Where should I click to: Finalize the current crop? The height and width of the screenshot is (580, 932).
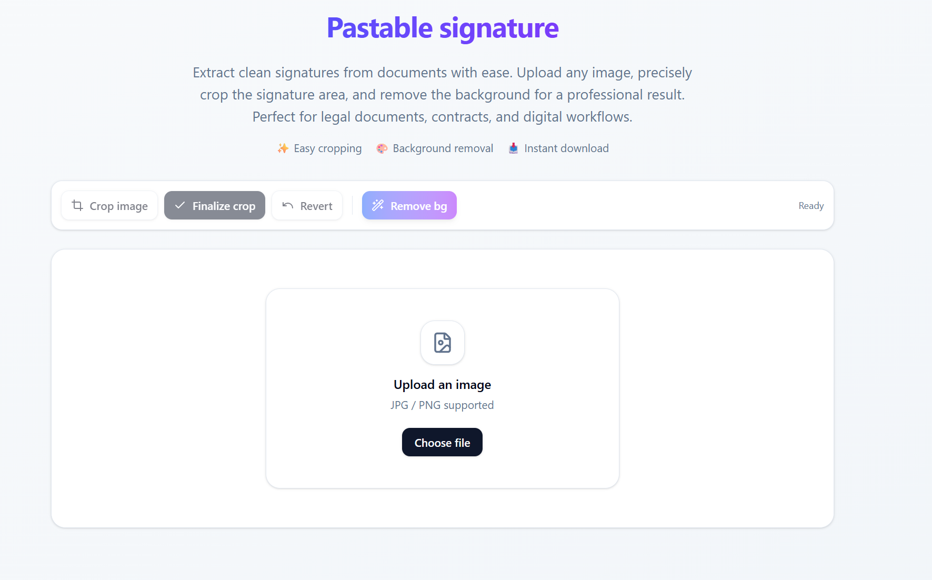click(x=215, y=206)
